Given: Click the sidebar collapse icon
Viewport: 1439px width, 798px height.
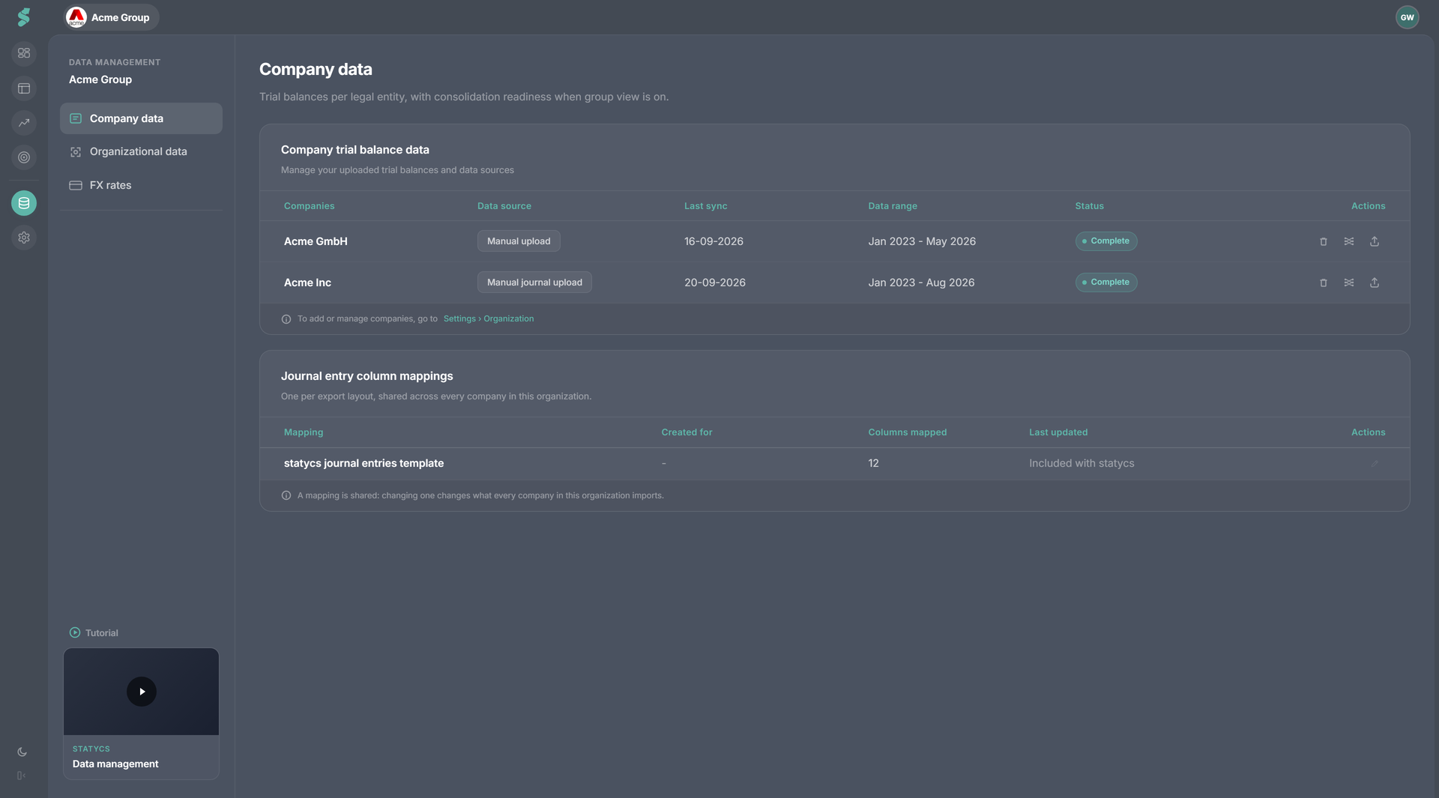Looking at the screenshot, I should [22, 776].
